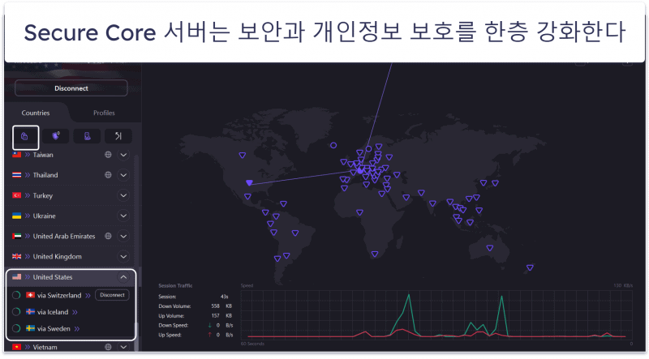Screen dimensions: 649x359
Task: Expand the Taiwan server list
Action: click(x=123, y=155)
